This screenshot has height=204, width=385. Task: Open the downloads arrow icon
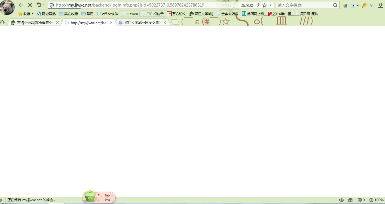(x=380, y=5)
